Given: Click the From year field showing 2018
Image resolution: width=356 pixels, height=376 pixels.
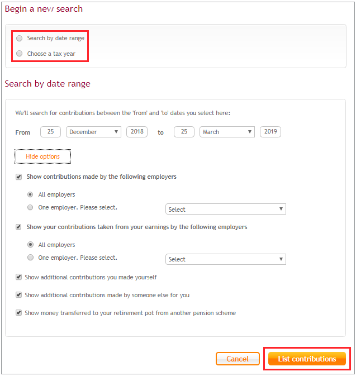Looking at the screenshot, I should pos(137,132).
